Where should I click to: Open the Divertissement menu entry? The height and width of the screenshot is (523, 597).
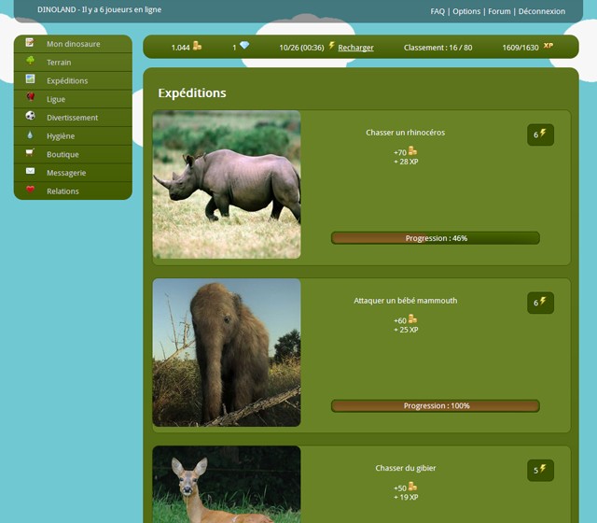pyautogui.click(x=73, y=118)
